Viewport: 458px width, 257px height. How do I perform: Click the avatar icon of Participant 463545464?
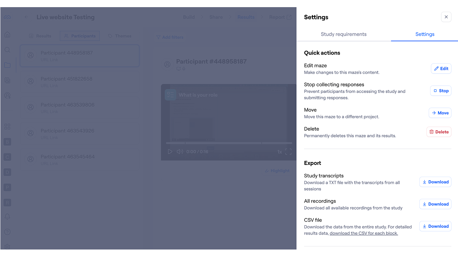tap(31, 159)
